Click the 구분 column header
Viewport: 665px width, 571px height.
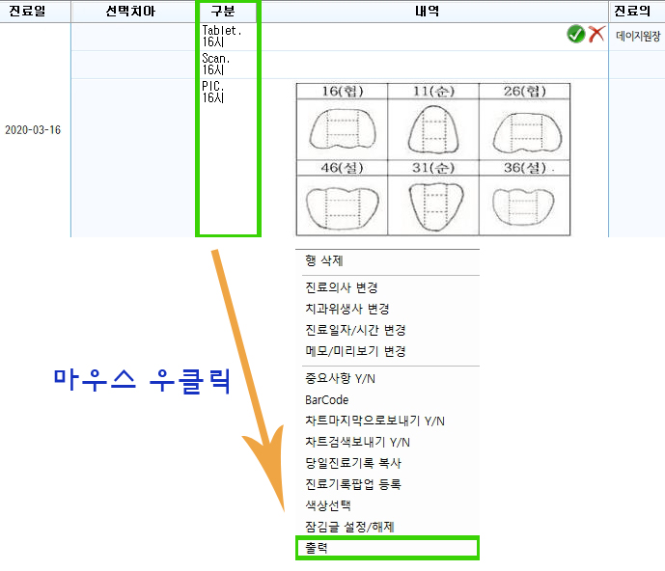pos(228,11)
